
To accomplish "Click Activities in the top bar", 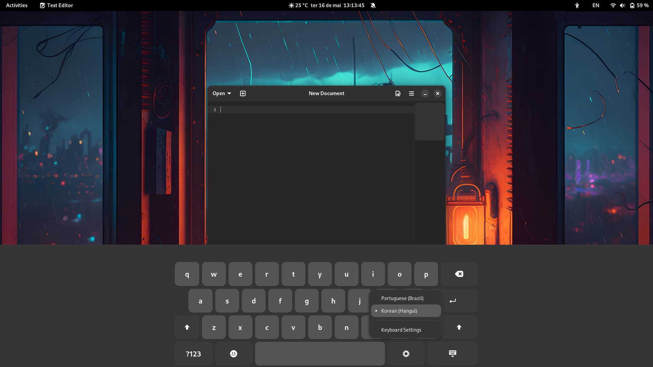I will pos(16,5).
